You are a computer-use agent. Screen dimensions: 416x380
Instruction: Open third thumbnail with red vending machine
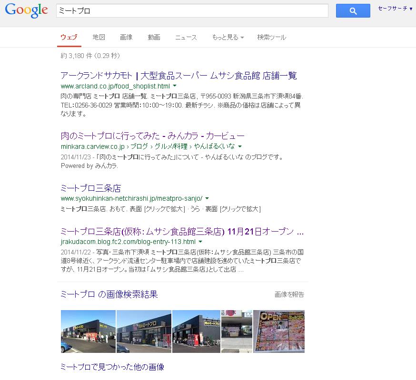(196, 331)
